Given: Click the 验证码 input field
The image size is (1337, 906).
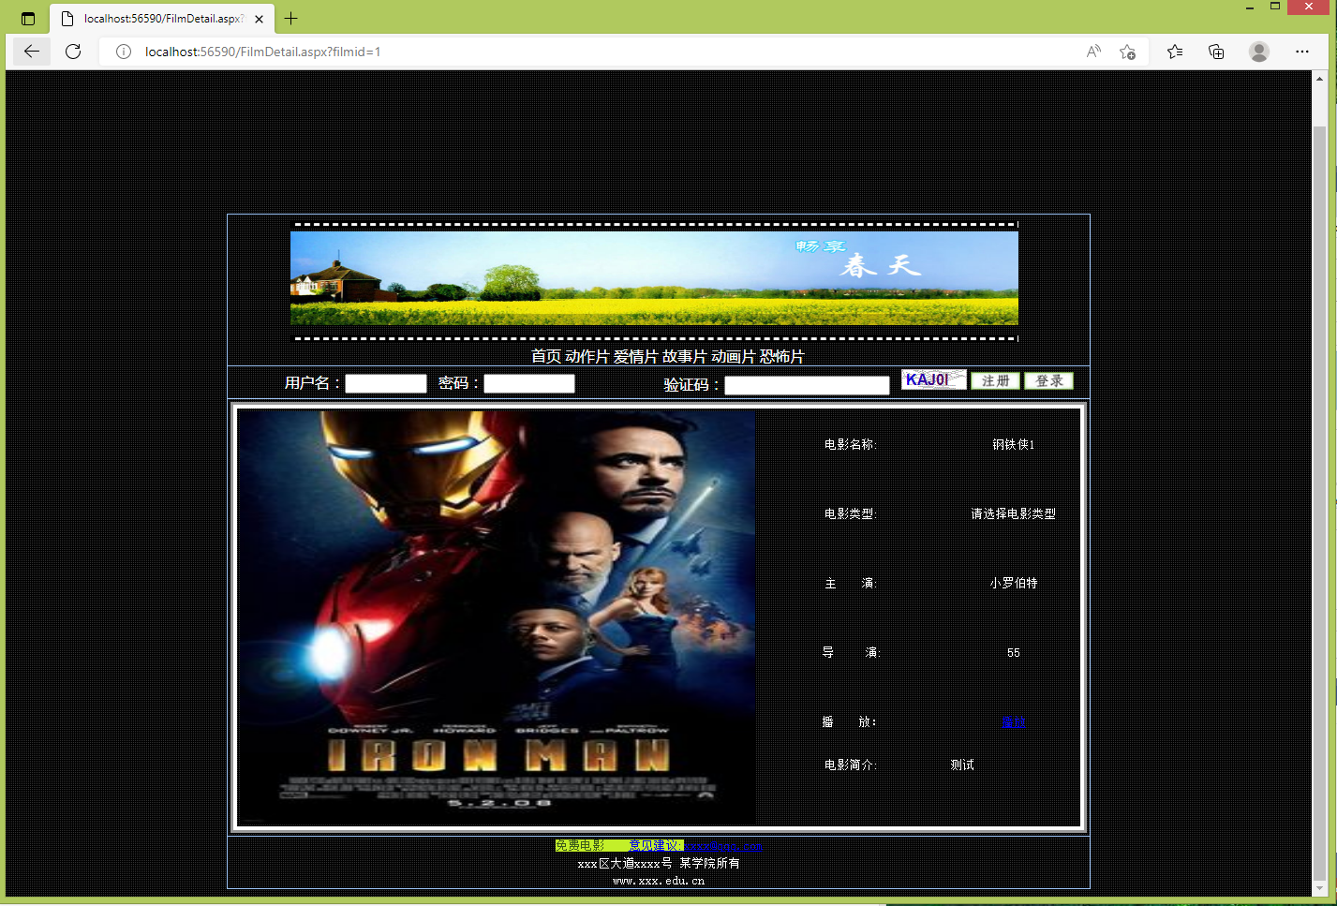Looking at the screenshot, I should click(x=807, y=385).
